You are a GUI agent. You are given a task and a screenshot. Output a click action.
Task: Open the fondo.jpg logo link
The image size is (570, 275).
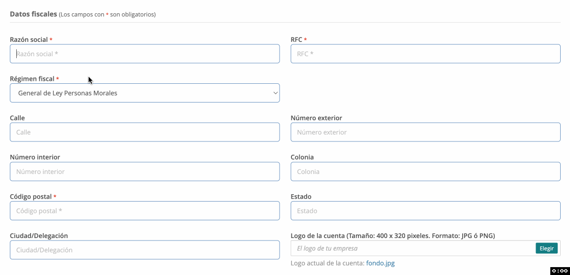[380, 263]
